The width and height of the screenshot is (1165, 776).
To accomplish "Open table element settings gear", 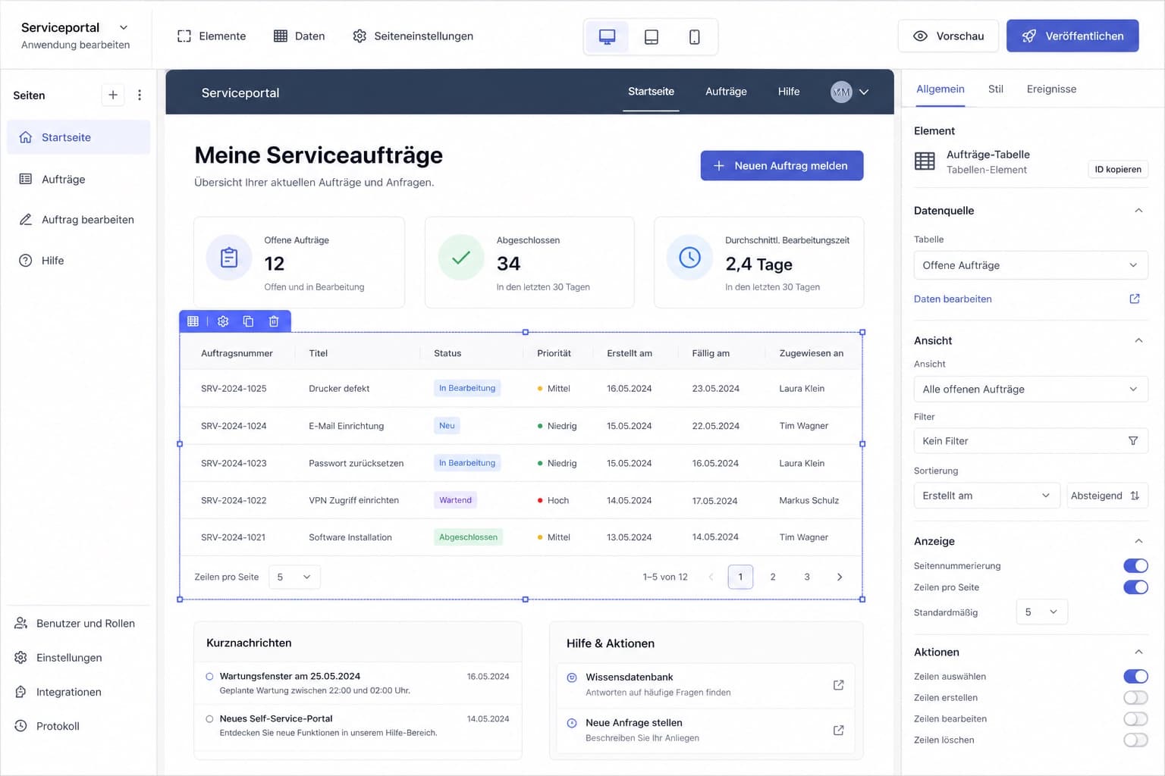I will (x=223, y=321).
